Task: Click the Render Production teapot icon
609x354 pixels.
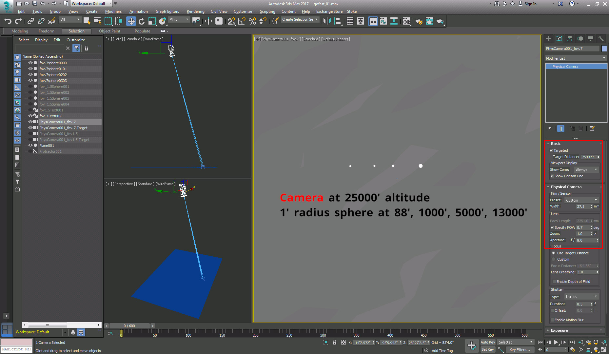Action: tap(440, 21)
